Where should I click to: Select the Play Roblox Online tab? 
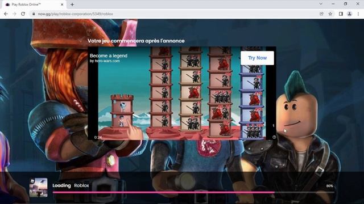click(x=35, y=5)
